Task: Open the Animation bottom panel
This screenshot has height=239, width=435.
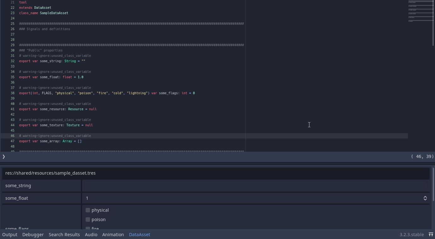Action: point(113,235)
